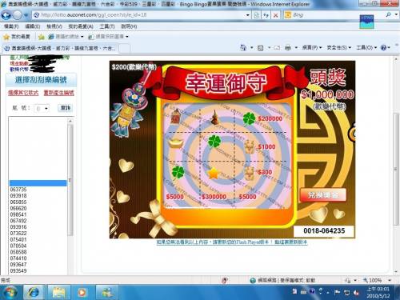
Task: Click the red redeem prize button
Action: (x=323, y=195)
